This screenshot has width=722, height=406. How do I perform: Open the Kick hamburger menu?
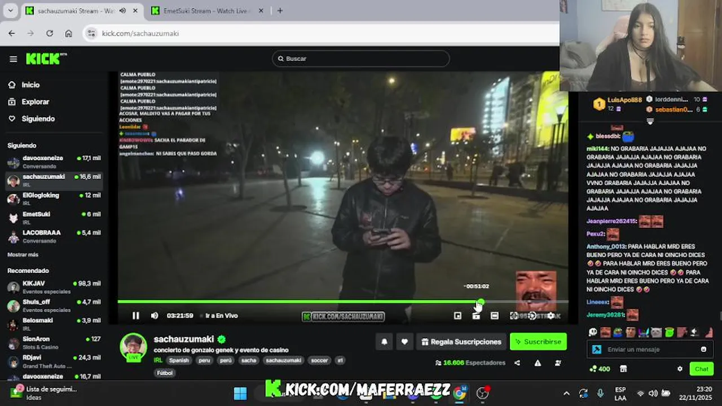pos(13,59)
